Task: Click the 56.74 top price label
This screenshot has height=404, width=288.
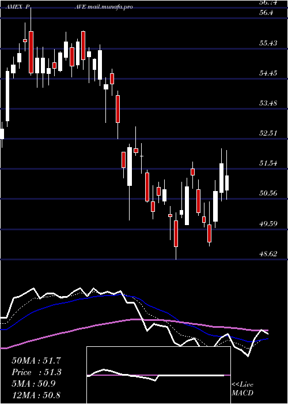Action: click(268, 2)
